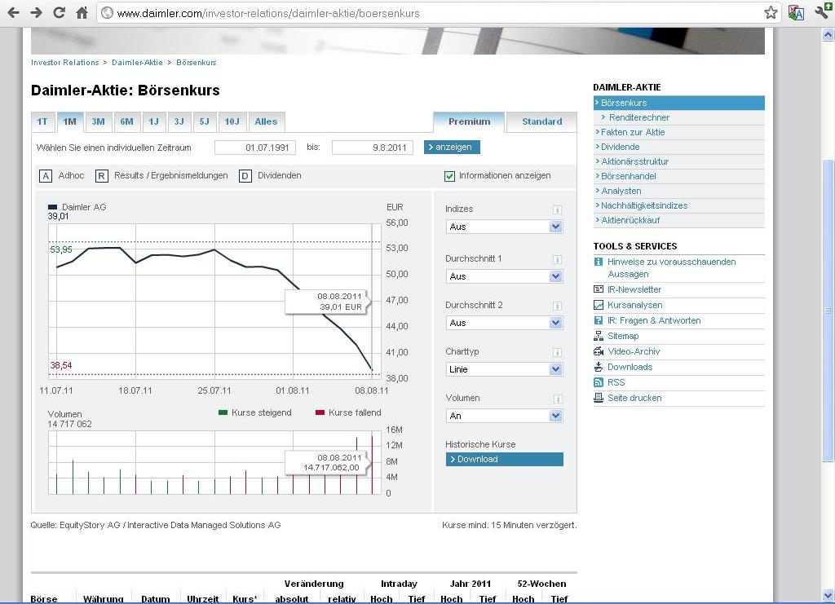835x604 pixels.
Task: Open the Aktionärsstruktur link
Action: coord(634,161)
